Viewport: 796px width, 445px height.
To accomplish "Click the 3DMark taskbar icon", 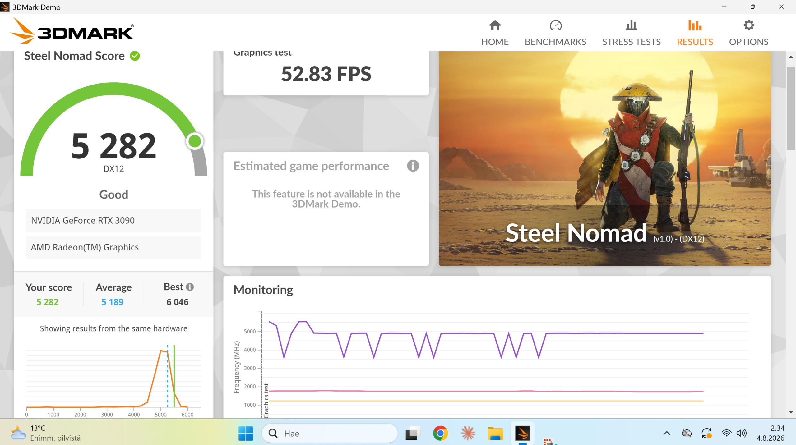I will (522, 433).
